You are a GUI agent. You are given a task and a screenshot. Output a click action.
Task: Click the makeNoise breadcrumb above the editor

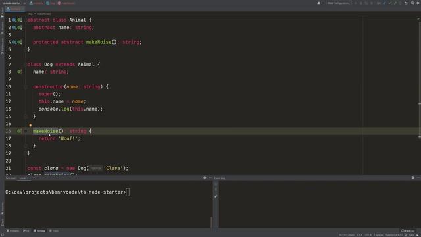(44, 14)
